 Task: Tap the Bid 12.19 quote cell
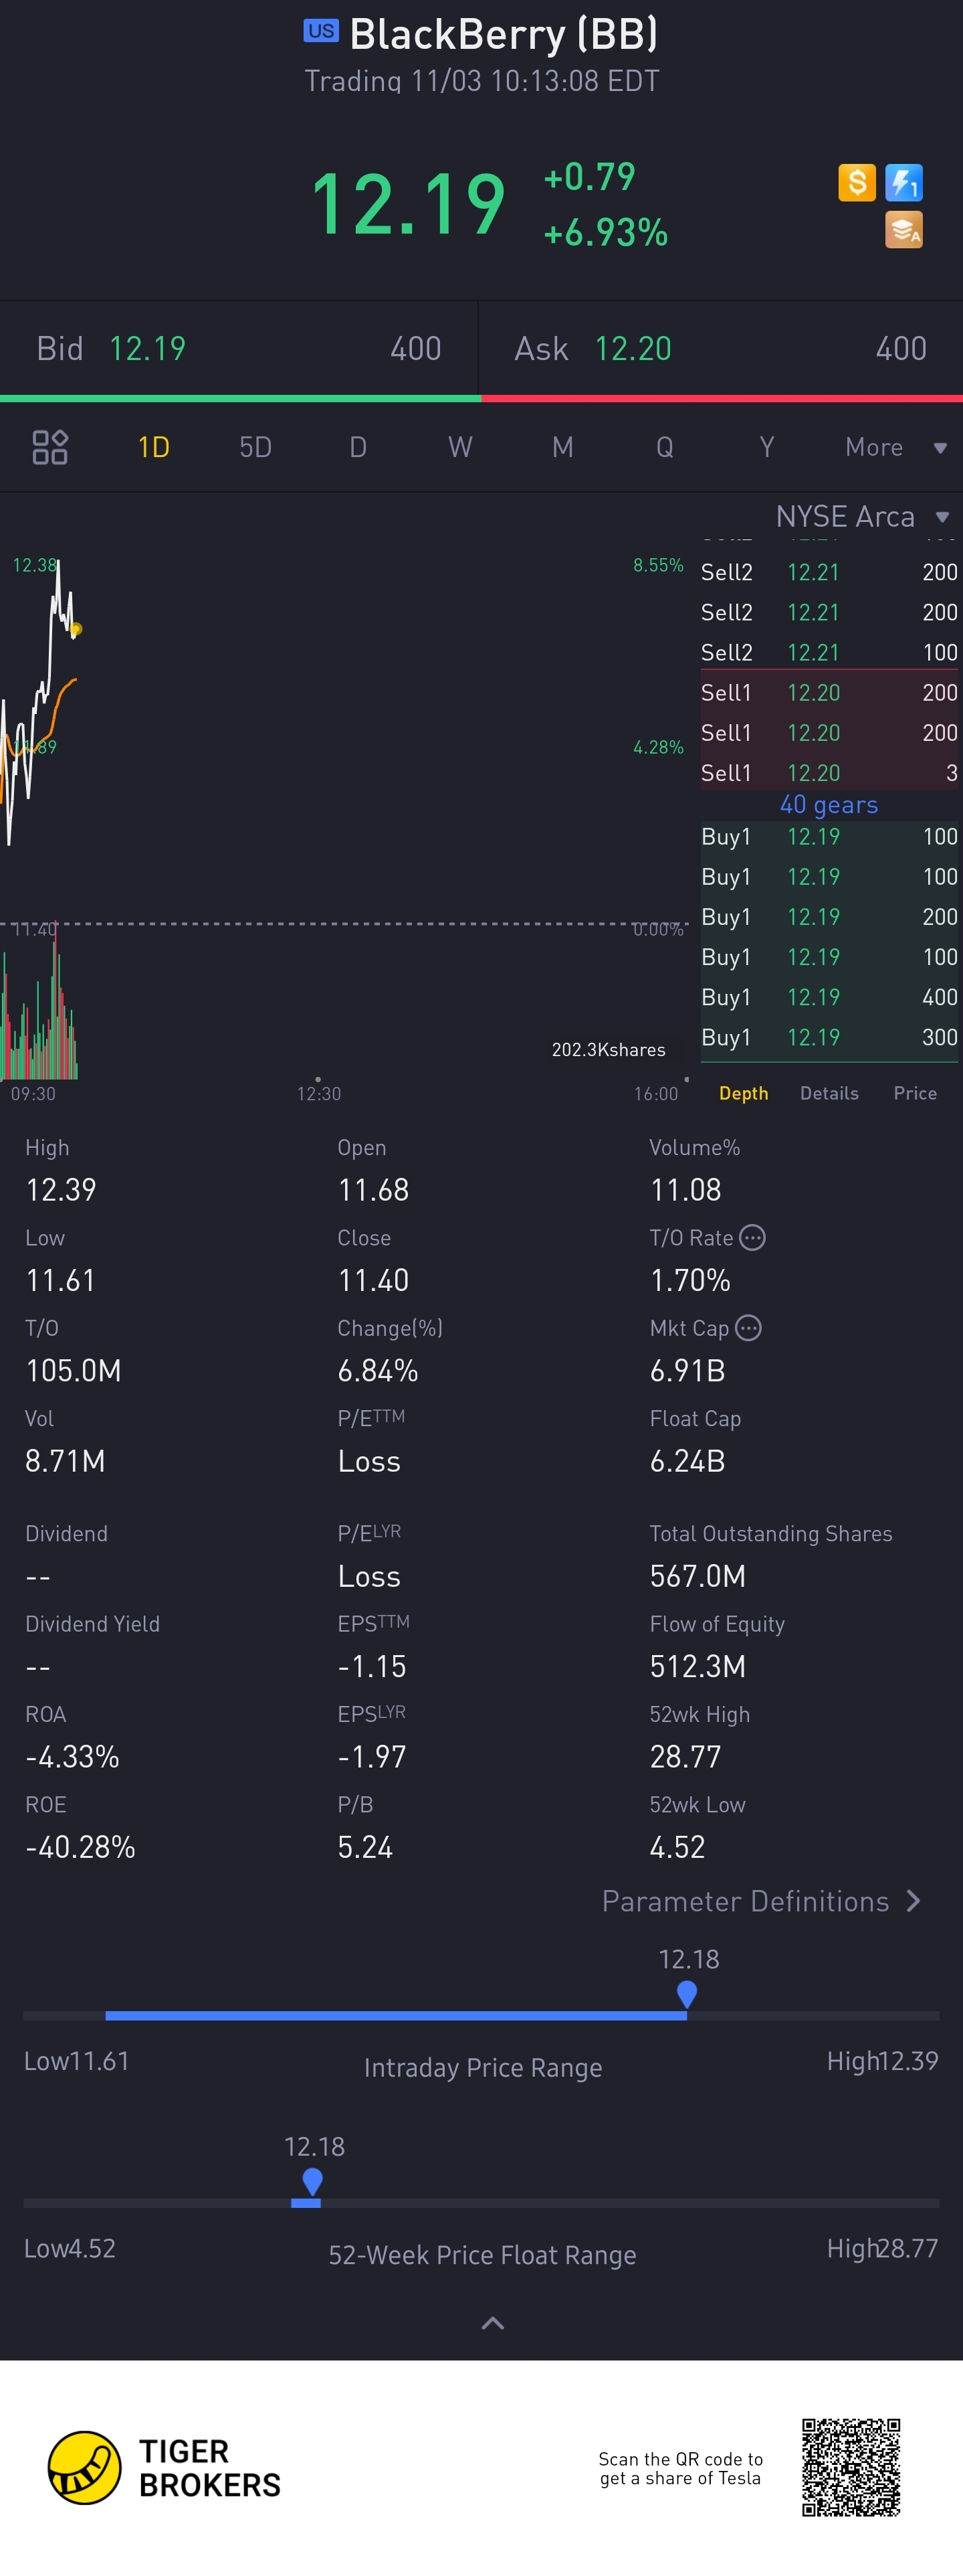[x=240, y=348]
